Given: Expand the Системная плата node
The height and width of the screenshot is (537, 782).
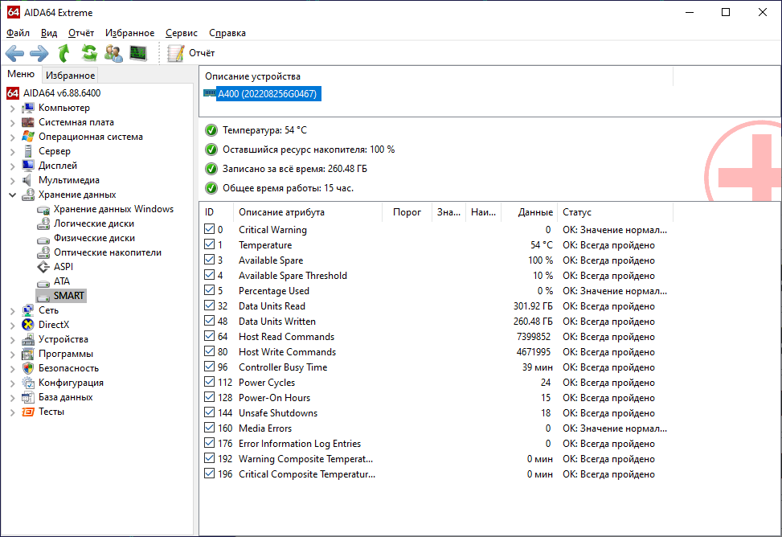Looking at the screenshot, I should click(13, 123).
